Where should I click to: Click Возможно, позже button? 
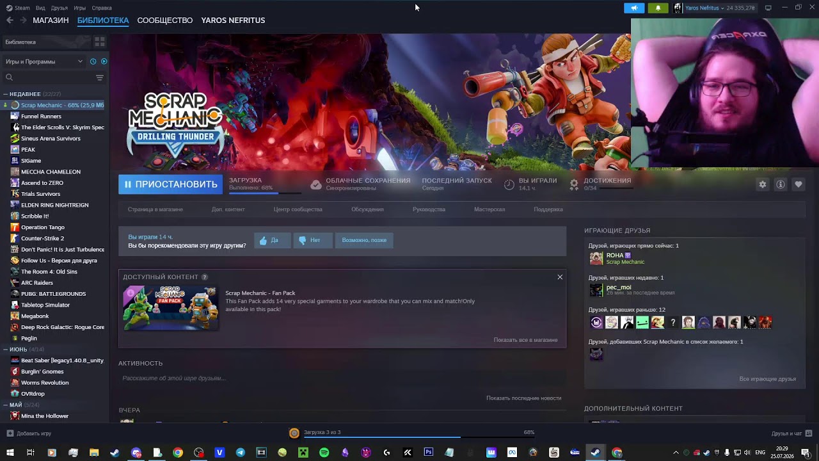pos(364,240)
